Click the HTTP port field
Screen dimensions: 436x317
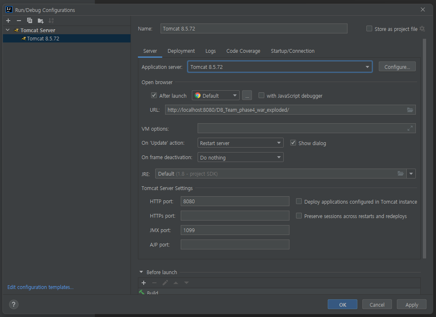pos(235,201)
